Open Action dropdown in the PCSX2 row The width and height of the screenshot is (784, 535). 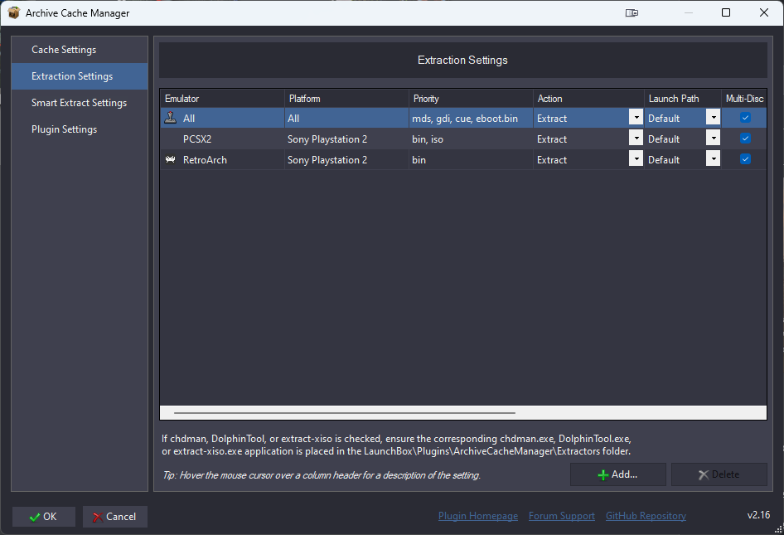click(x=636, y=139)
